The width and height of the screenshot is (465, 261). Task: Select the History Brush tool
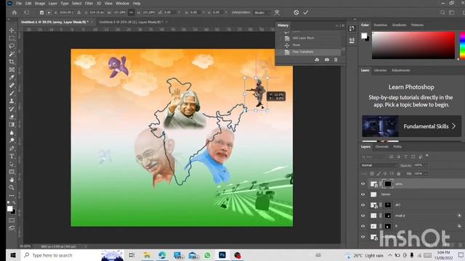tap(12, 109)
